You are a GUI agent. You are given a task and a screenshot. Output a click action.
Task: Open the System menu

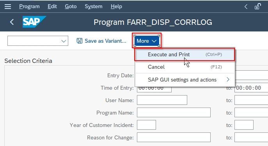(x=94, y=7)
